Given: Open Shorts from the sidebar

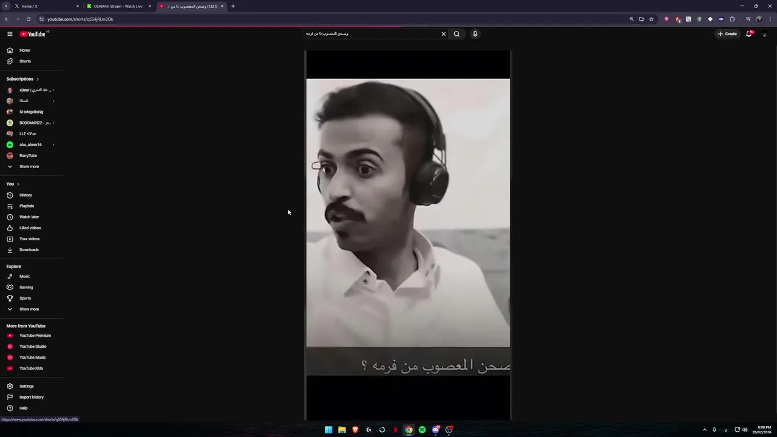Looking at the screenshot, I should [32, 61].
